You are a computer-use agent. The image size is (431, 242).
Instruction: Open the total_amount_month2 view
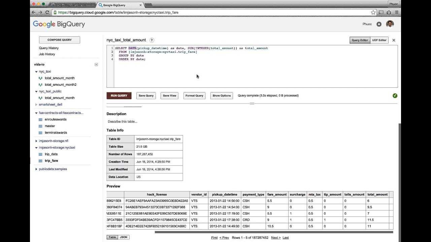click(61, 85)
